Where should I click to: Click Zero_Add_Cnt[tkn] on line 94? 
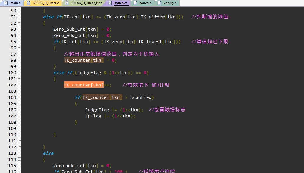pos(76,35)
